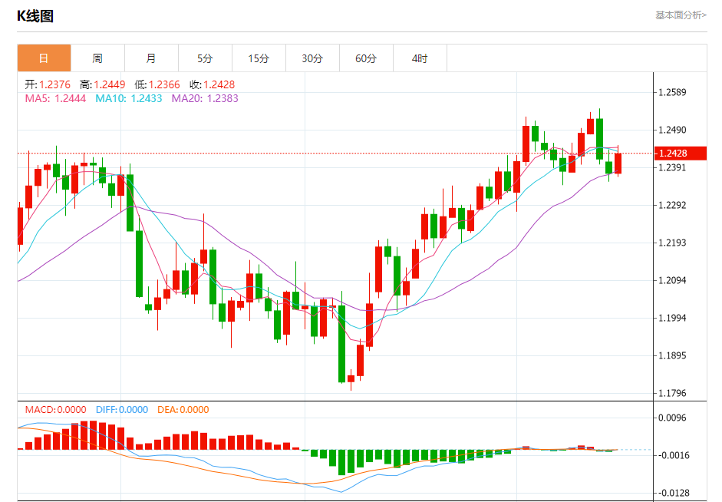The width and height of the screenshot is (722, 502).
Task: Click the 收: 1.2428 close price value
Action: (x=212, y=84)
